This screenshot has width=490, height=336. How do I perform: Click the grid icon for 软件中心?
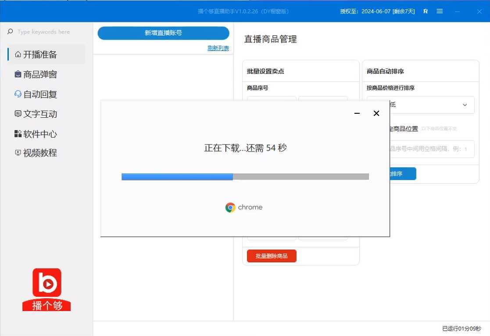tap(18, 134)
